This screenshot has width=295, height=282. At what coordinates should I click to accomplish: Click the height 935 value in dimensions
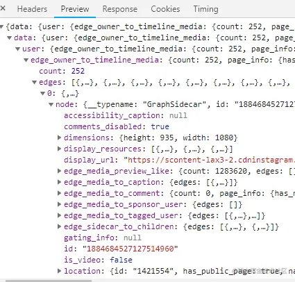(x=167, y=138)
